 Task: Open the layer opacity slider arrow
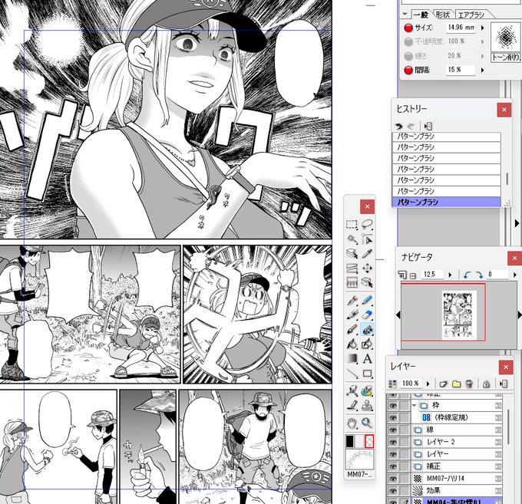click(428, 384)
